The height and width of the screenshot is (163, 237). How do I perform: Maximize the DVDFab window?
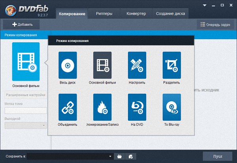click(222, 5)
